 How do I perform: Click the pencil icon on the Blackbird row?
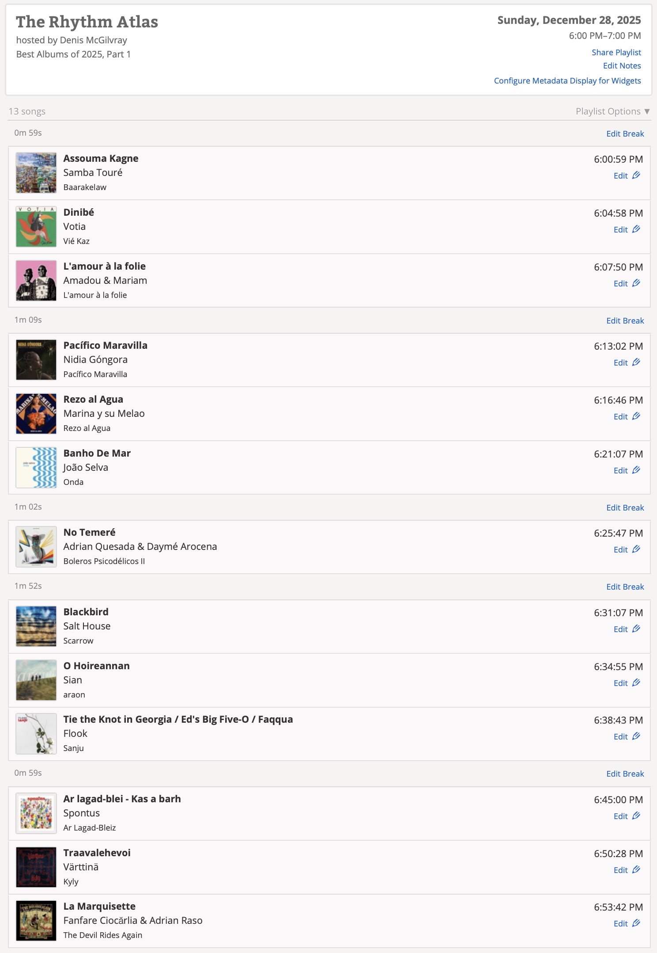tap(636, 629)
